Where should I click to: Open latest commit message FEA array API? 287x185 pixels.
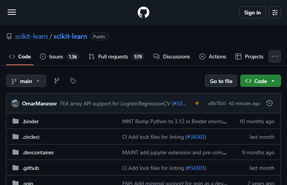pos(116,103)
